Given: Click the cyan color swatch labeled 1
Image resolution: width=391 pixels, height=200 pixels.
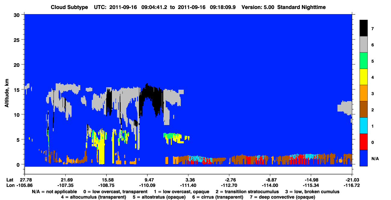Looking at the screenshot, I should [x=364, y=126].
